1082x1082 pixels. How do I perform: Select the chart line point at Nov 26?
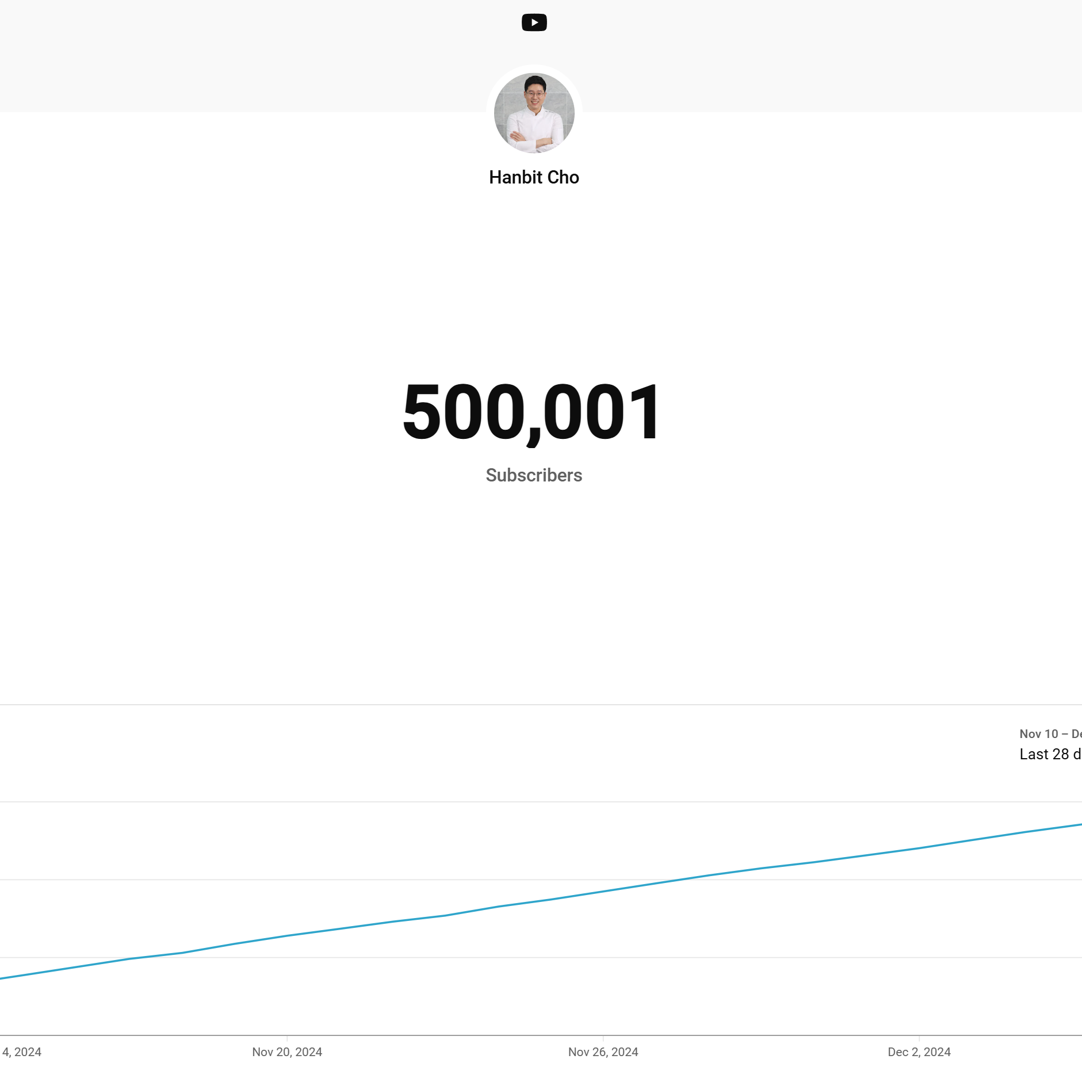point(603,892)
